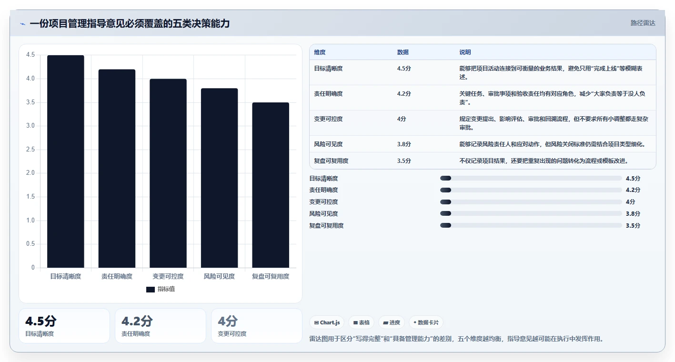This screenshot has height=362, width=675.
Task: Click the footer note about 雷达图
Action: (456, 339)
